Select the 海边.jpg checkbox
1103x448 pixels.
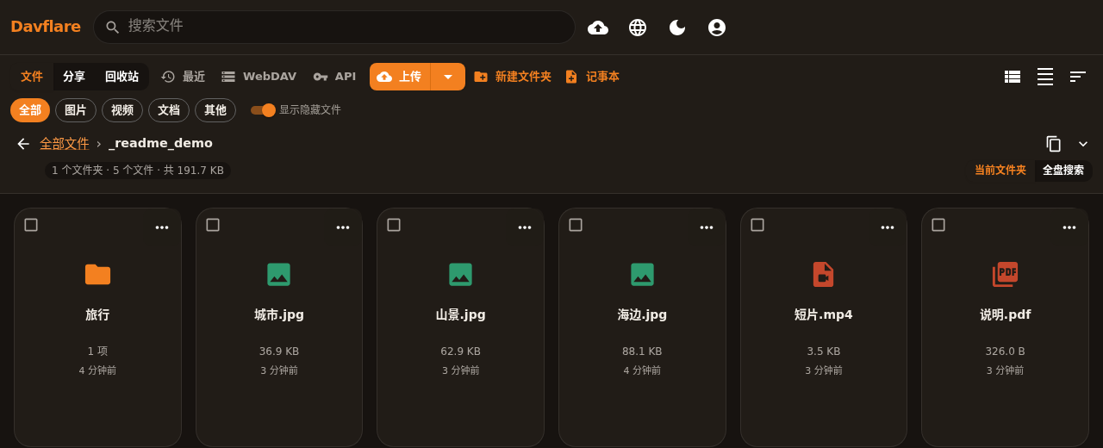(x=576, y=225)
